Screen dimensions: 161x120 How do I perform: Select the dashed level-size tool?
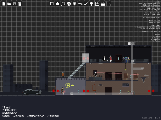(x=108, y=4)
